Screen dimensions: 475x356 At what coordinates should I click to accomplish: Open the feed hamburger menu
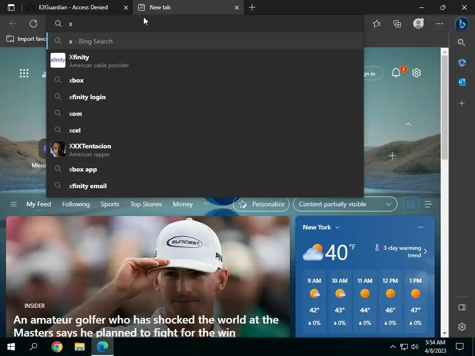[13, 204]
